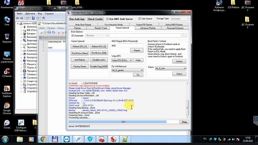Click the log area vertical scrollbar
The width and height of the screenshot is (258, 145).
(187, 100)
